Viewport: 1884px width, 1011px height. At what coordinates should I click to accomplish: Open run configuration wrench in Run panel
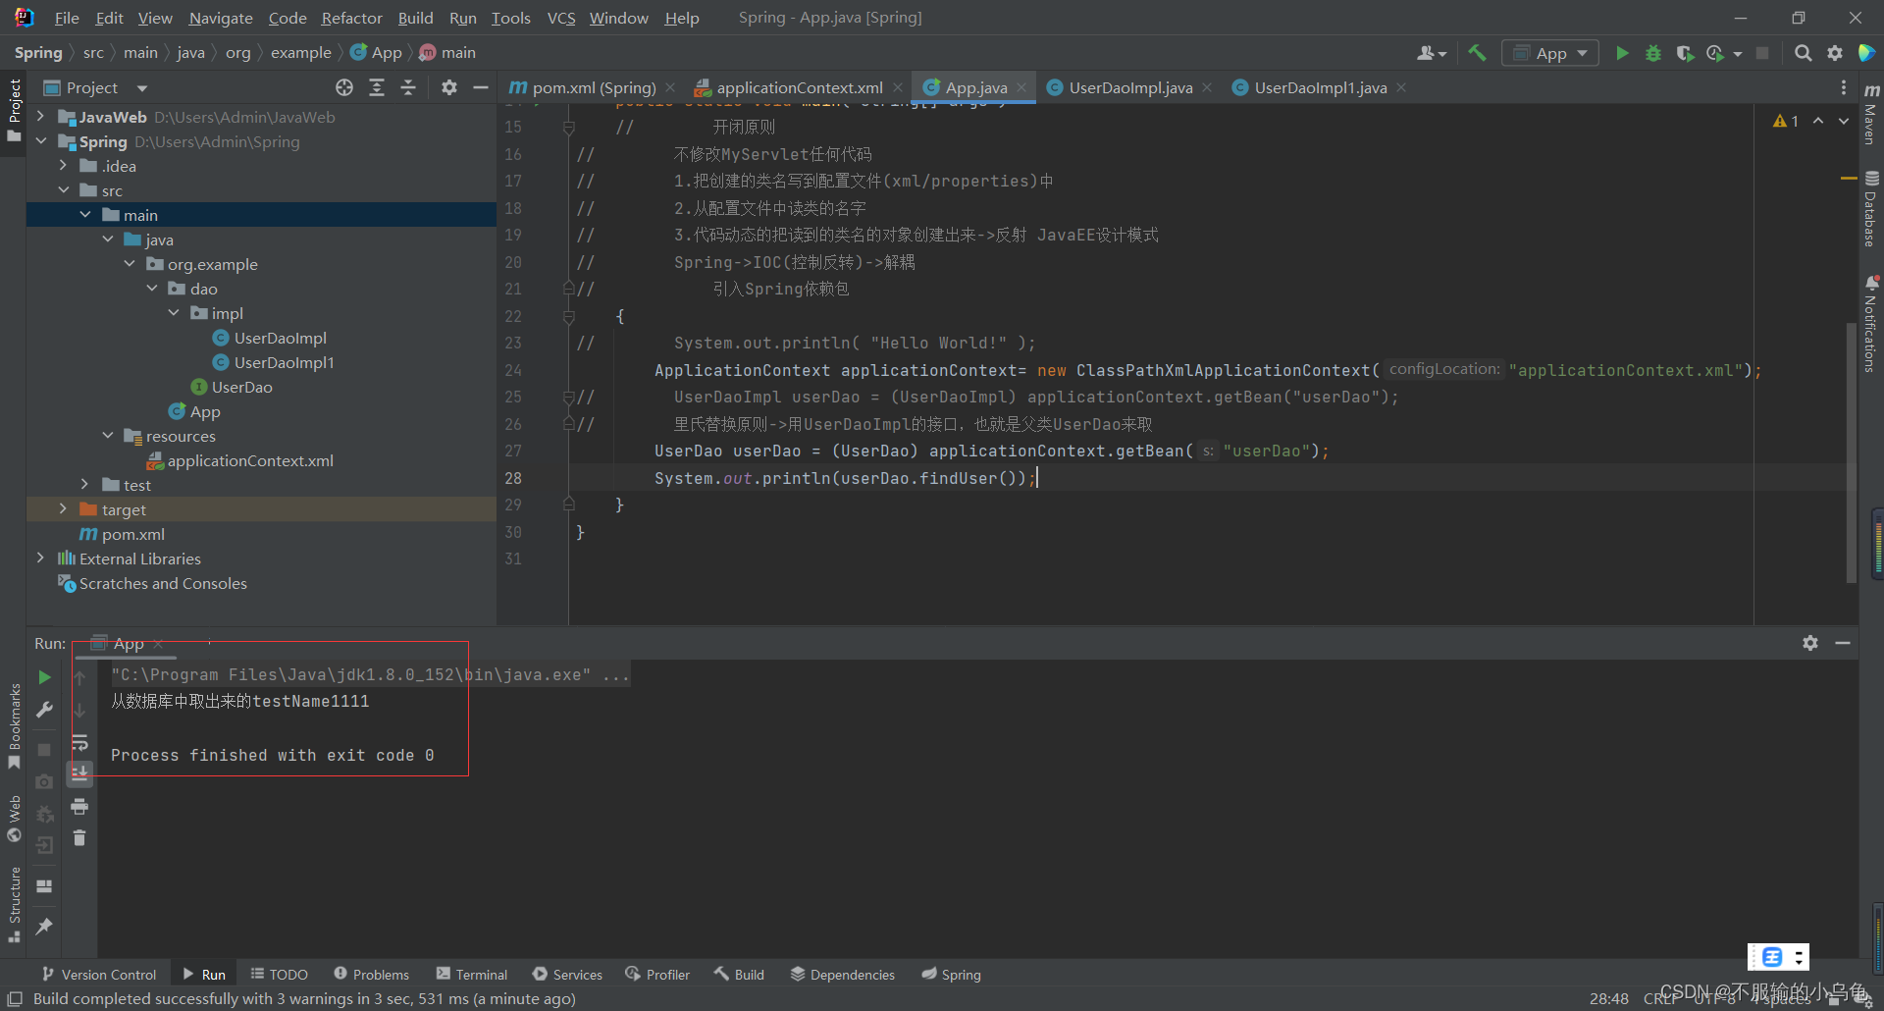(44, 710)
